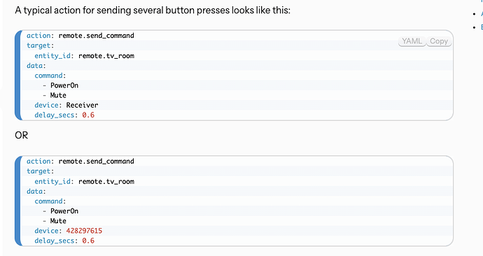Copy the first code block
The height and width of the screenshot is (256, 483).
pyautogui.click(x=439, y=41)
